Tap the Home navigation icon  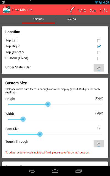click(x=55, y=171)
